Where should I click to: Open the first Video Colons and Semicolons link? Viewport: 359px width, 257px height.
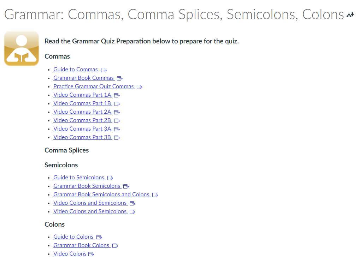90,203
